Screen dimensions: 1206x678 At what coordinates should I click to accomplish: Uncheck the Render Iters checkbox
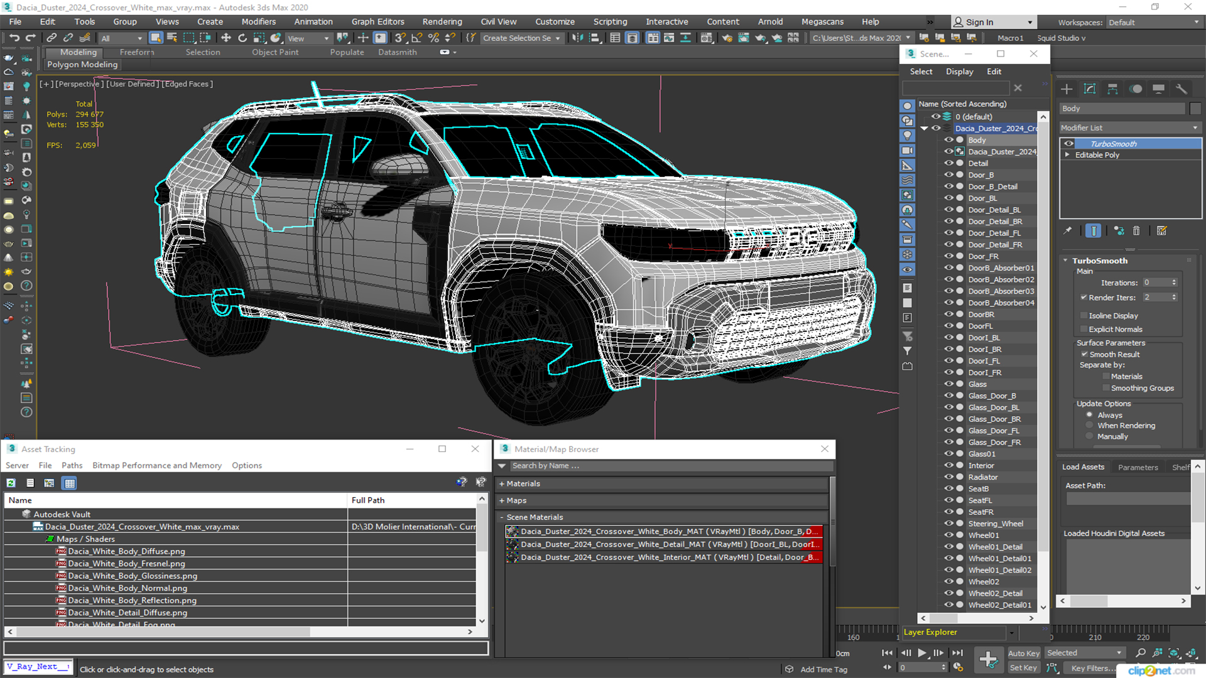click(x=1084, y=298)
